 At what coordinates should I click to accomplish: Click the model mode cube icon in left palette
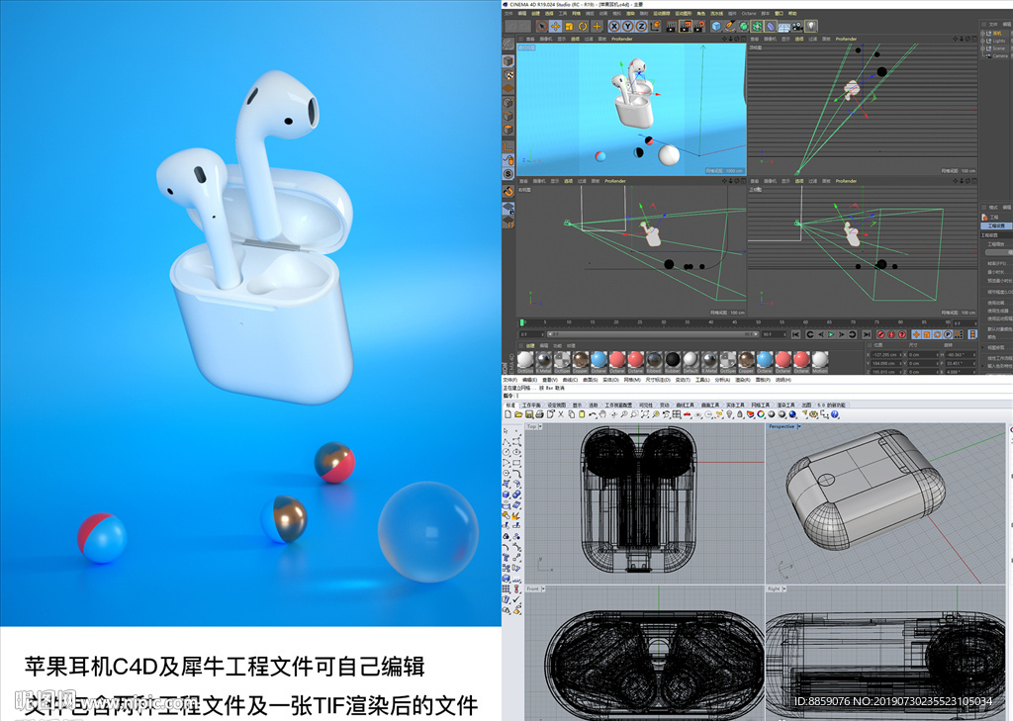tap(508, 60)
